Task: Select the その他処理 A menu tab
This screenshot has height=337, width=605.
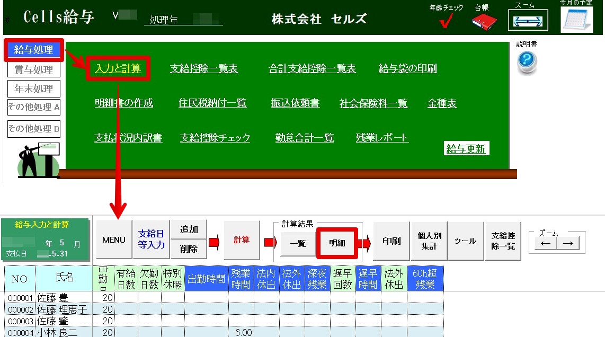Action: click(x=34, y=108)
